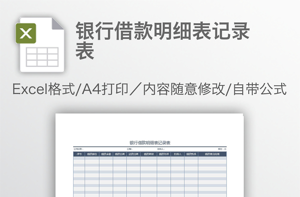Image resolution: width=300 pixels, height=197 pixels.
Task: Open the spreadsheet preview thumbnail
Action: pos(149,155)
